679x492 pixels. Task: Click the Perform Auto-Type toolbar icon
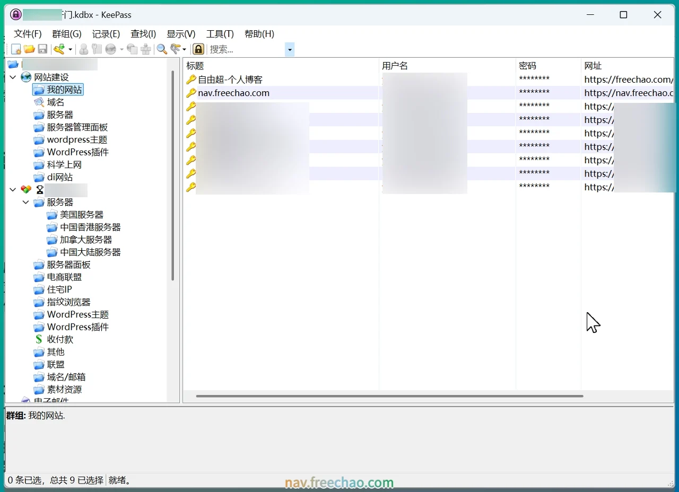[146, 49]
